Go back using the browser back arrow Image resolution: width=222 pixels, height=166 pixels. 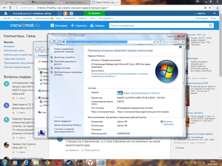point(4,8)
